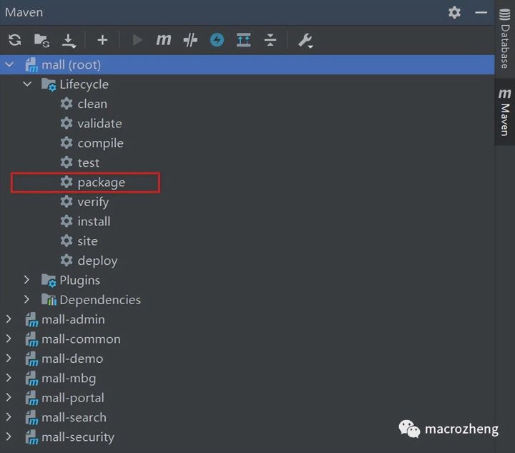Click the gear icon beside deploy
Screen dimensions: 515x453
pyautogui.click(x=67, y=260)
